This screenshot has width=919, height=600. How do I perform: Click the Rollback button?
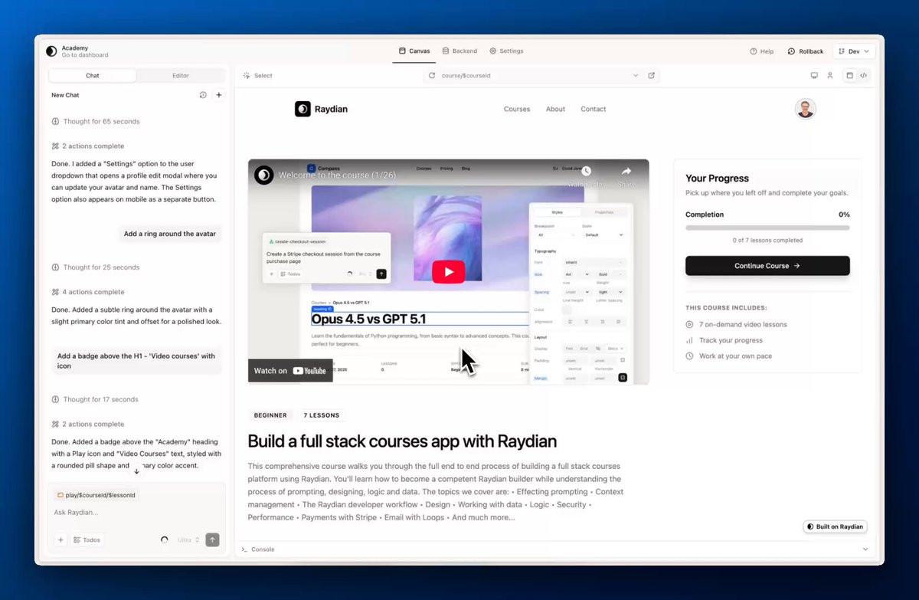(x=806, y=51)
